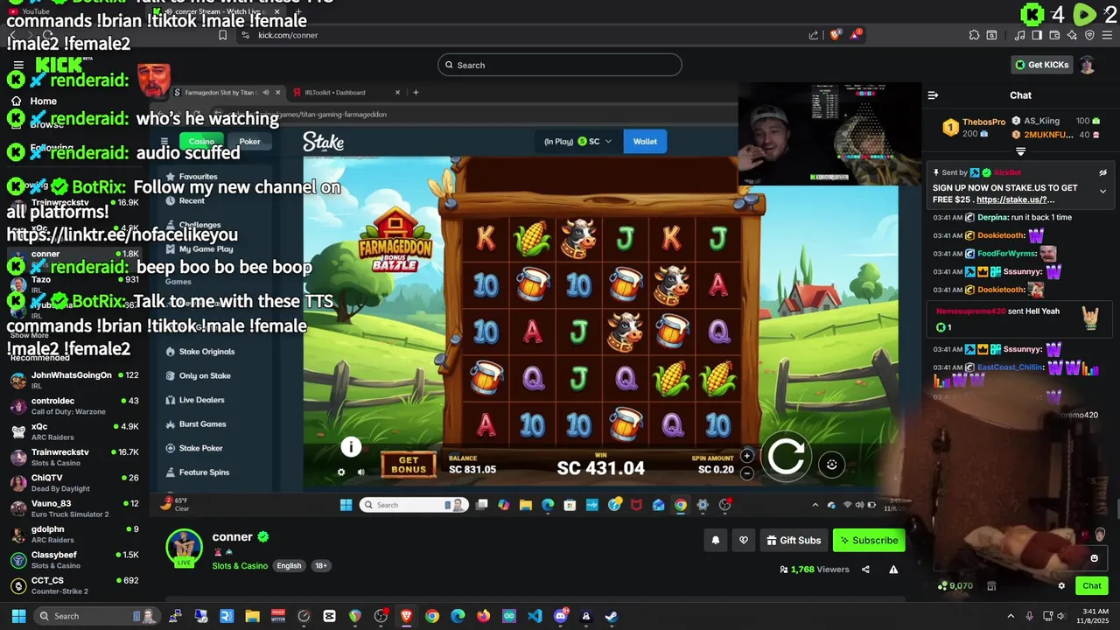Click Wallet button on Stake
1120x630 pixels.
pos(645,142)
